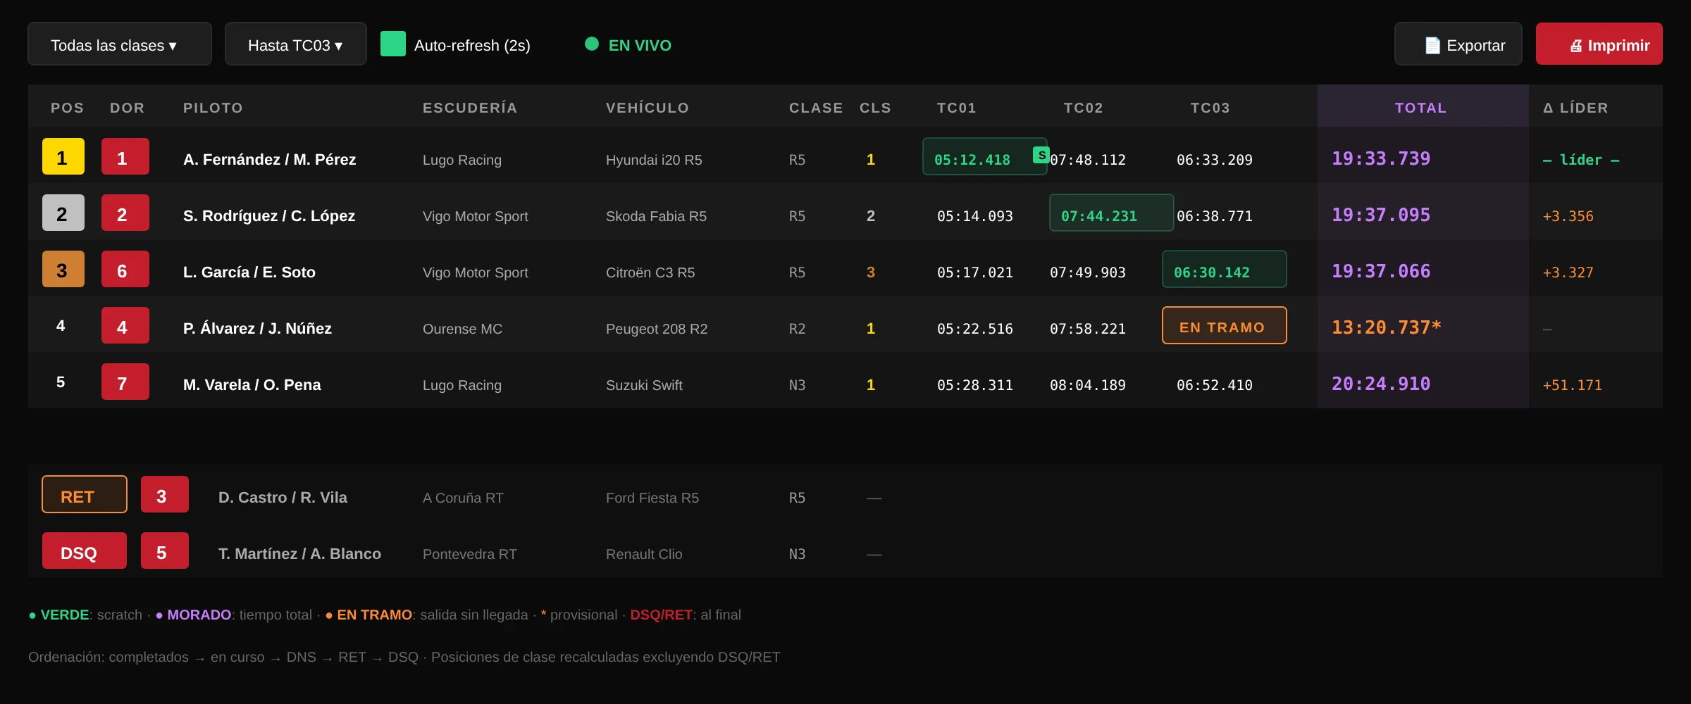Click vehicle Hyundai i20 R5
1691x704 pixels.
tap(654, 160)
